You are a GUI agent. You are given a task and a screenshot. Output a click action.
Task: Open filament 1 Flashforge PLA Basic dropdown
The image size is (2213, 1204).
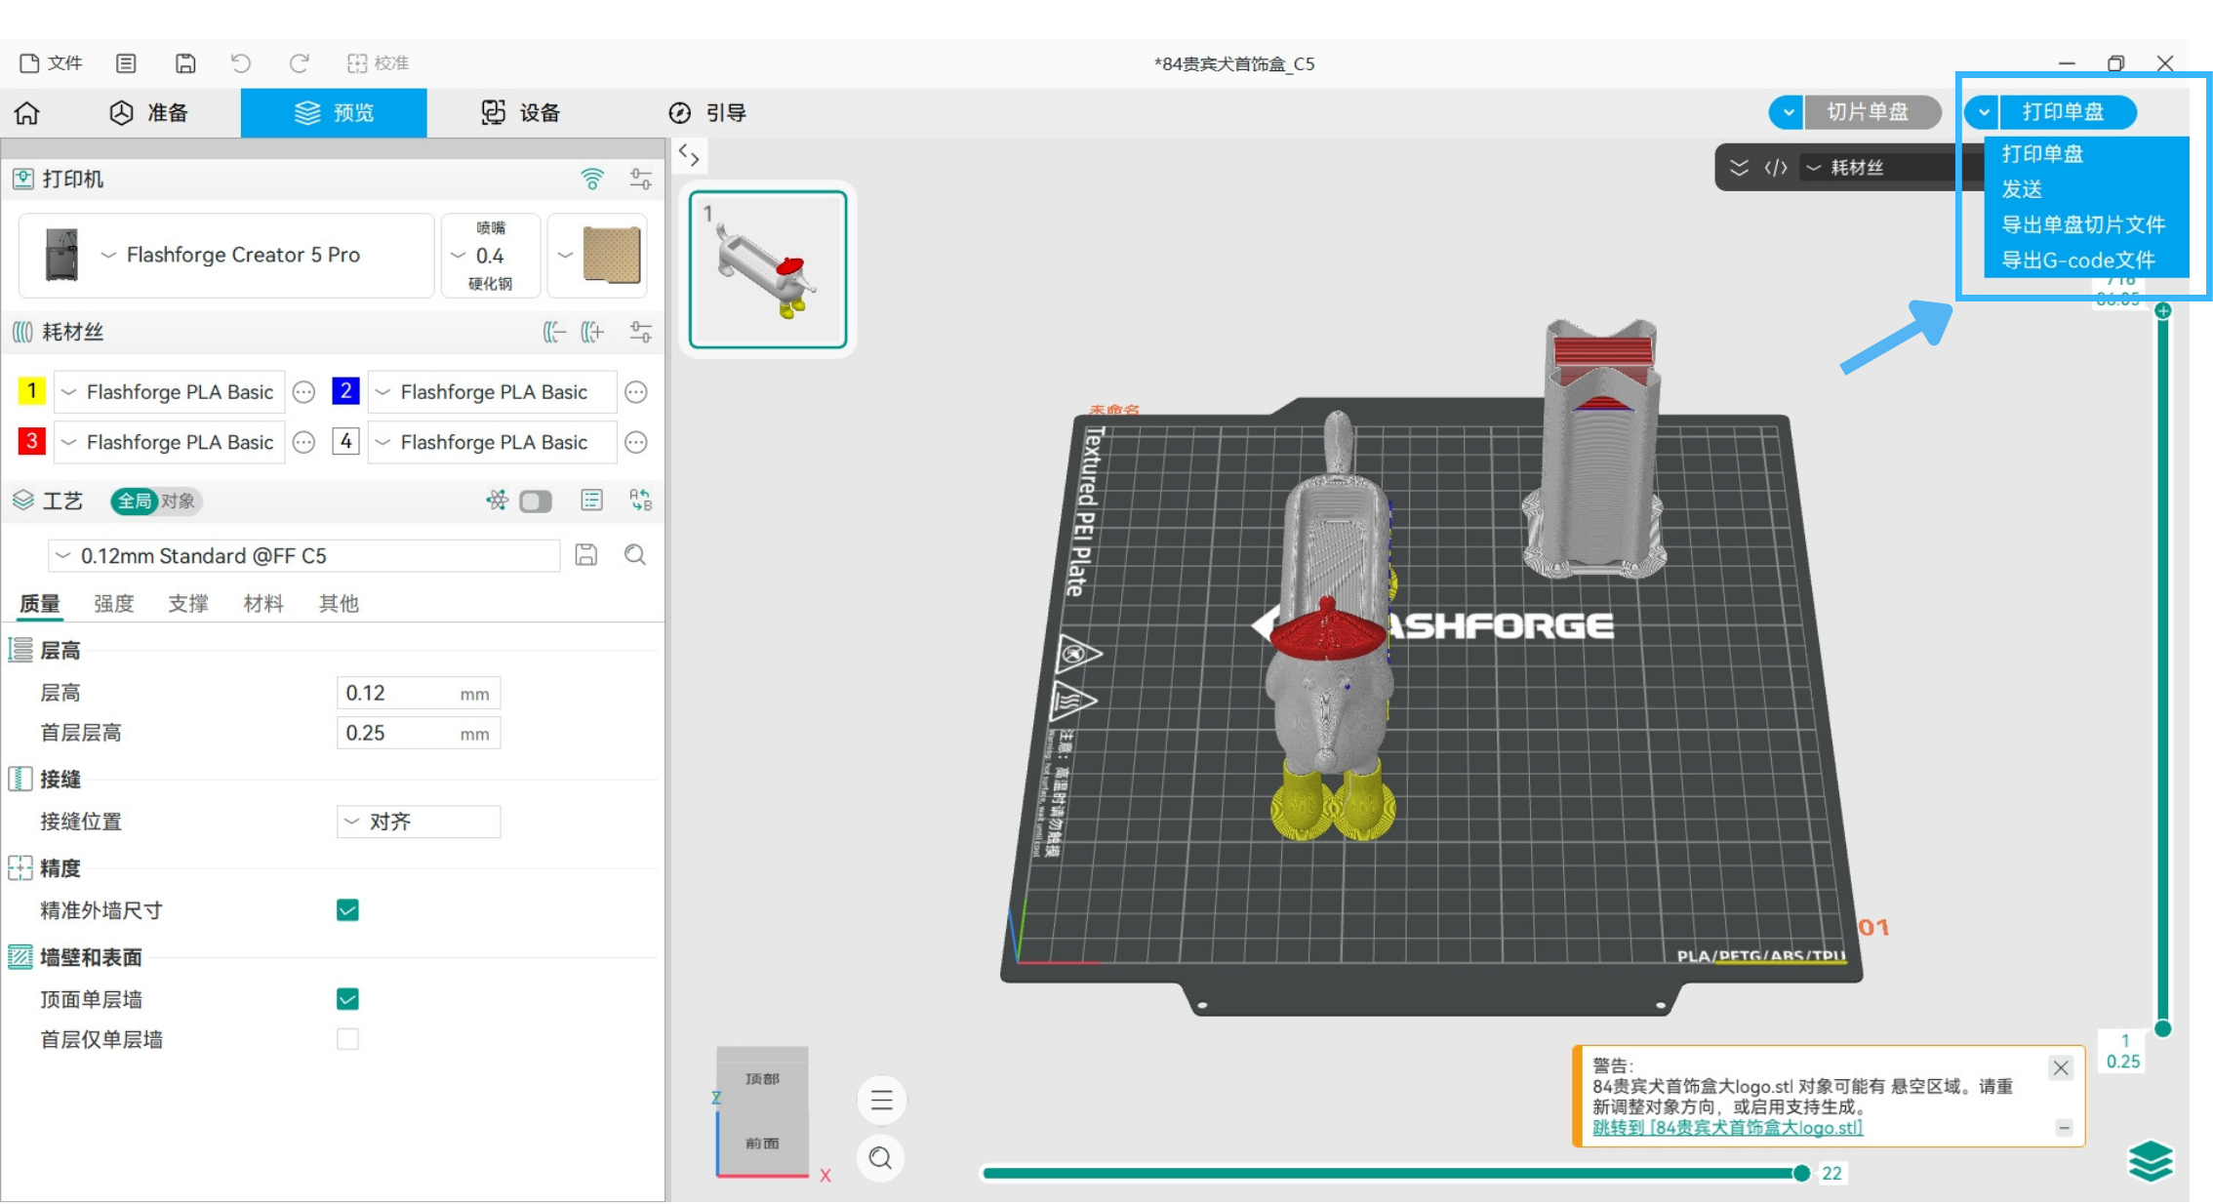pyautogui.click(x=170, y=392)
